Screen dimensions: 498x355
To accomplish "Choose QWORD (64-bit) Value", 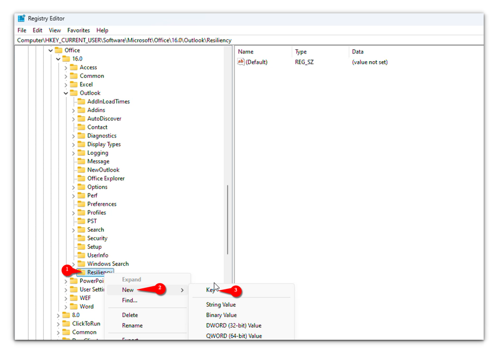I will tap(241, 336).
